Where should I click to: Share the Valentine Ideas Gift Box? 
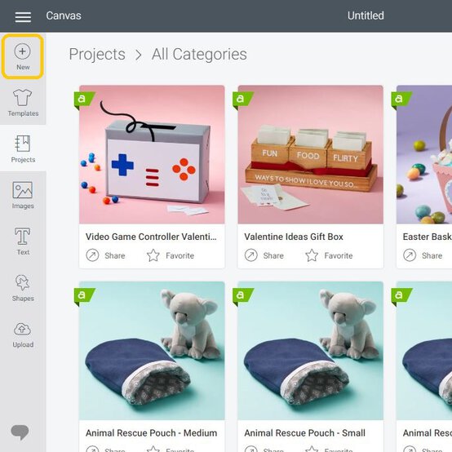pos(264,255)
